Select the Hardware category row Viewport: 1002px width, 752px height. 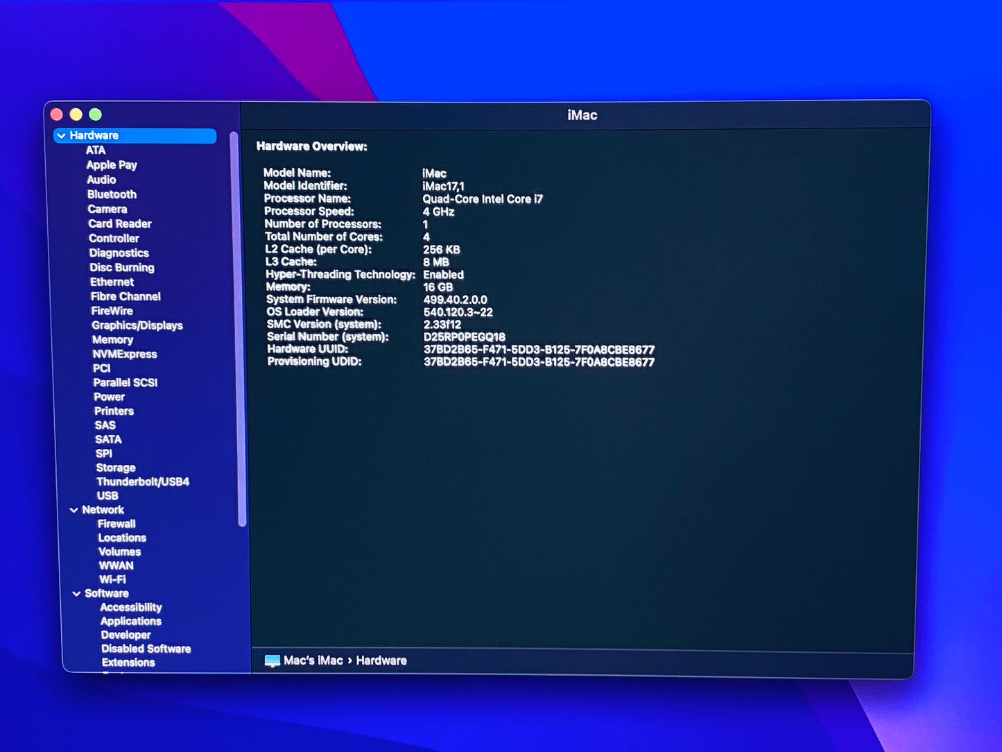[135, 136]
